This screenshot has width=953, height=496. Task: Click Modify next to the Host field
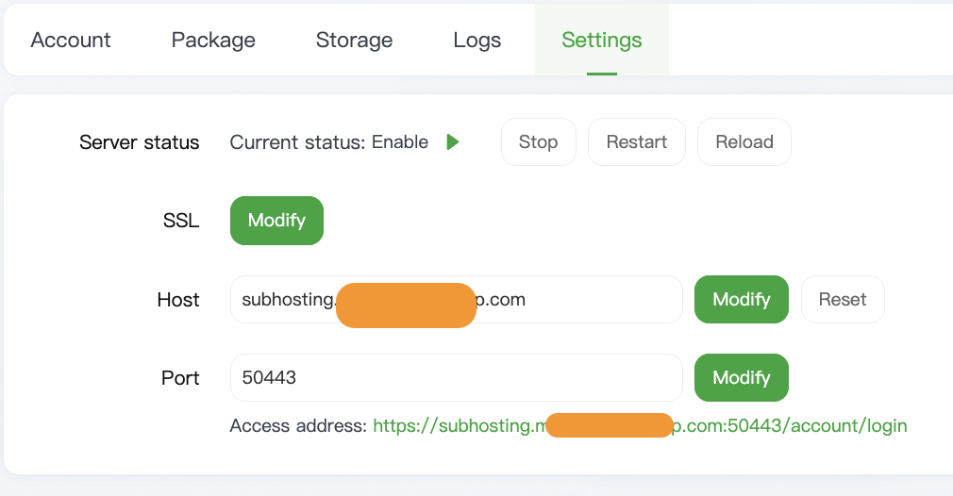742,300
